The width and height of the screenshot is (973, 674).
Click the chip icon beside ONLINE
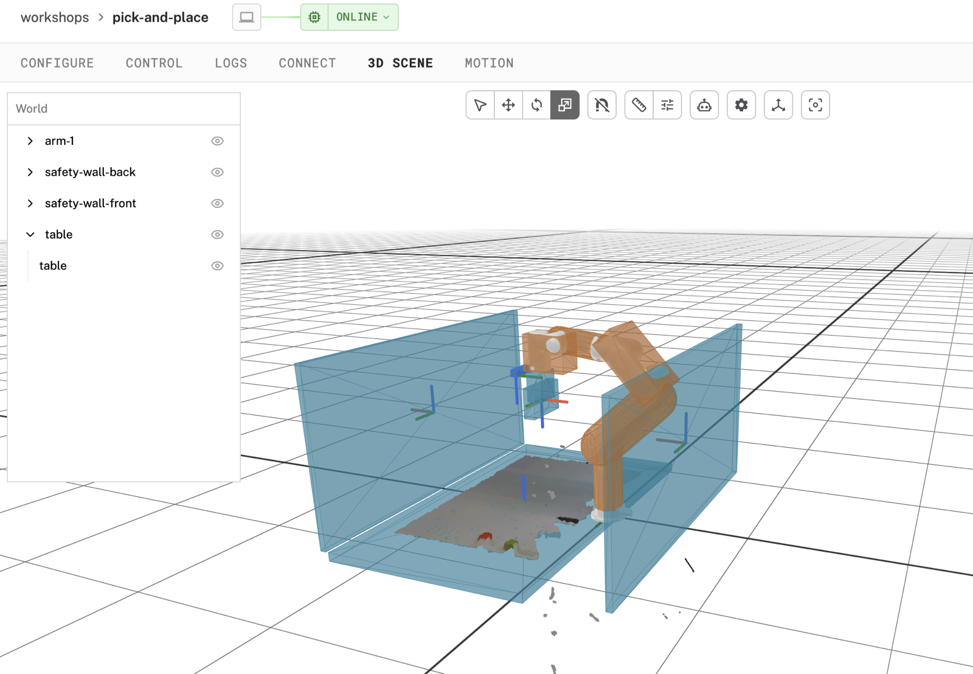pos(314,17)
